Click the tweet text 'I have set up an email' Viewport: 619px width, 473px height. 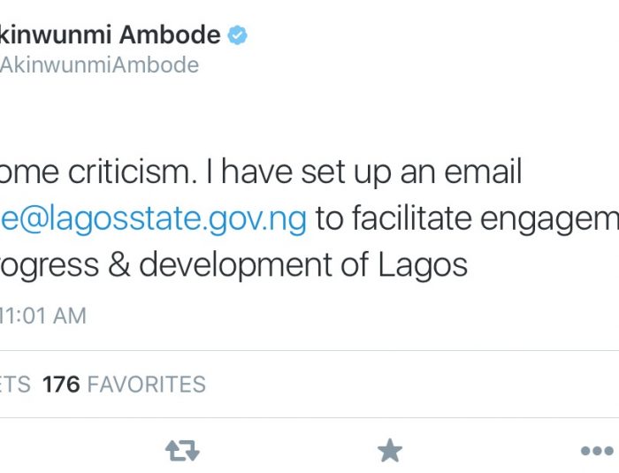click(364, 172)
